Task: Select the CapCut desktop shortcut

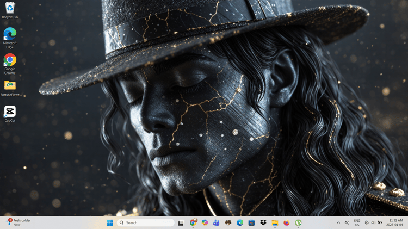Action: click(10, 114)
